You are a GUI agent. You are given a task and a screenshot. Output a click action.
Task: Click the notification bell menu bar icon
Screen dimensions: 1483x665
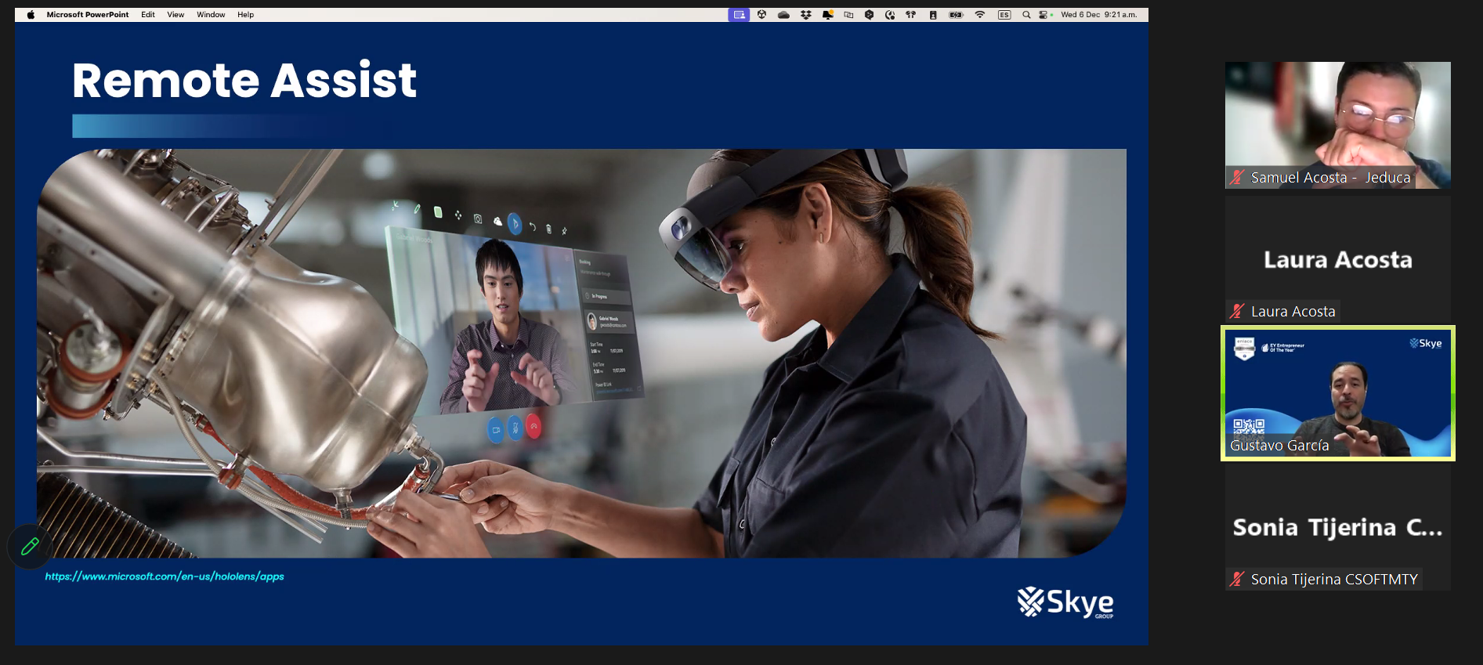827,15
